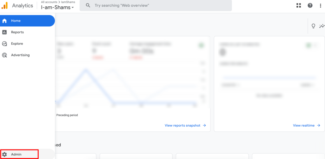This screenshot has width=325, height=159.
Task: Open the Advertising section
Action: coord(20,55)
